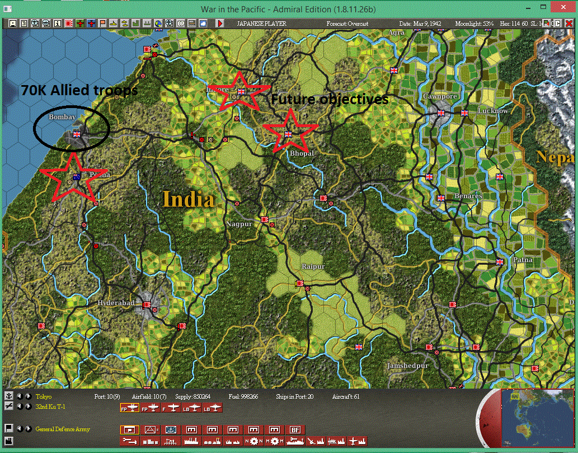The width and height of the screenshot is (578, 453).
Task: Select the British flag base at Cawnpore
Action: pos(440,113)
